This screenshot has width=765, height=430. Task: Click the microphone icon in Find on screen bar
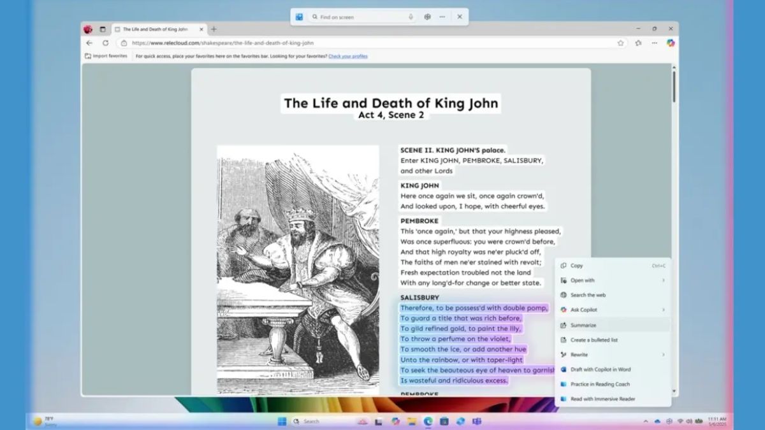pos(411,17)
